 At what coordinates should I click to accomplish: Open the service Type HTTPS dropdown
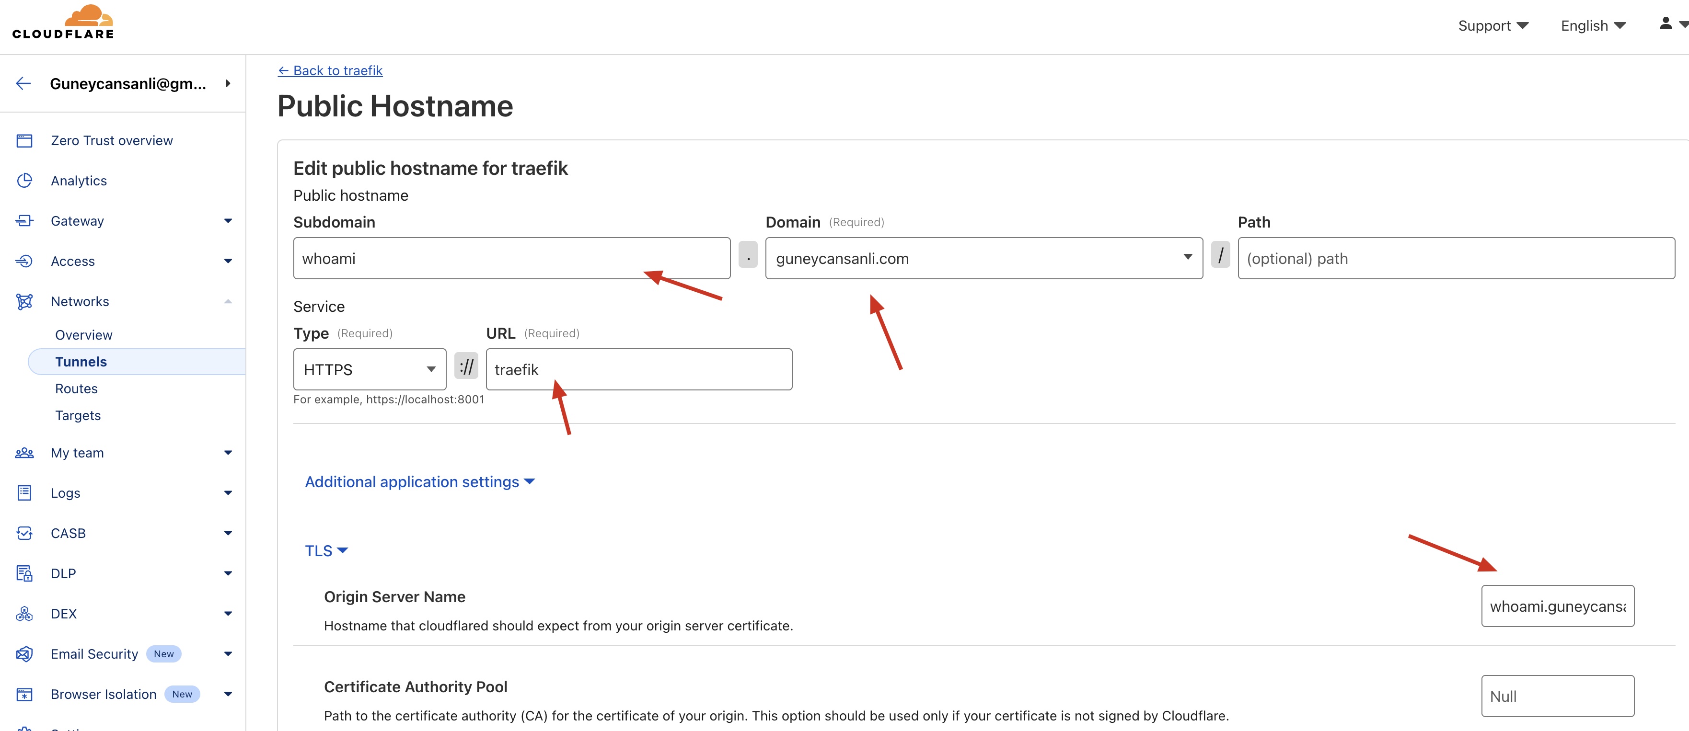click(x=370, y=370)
